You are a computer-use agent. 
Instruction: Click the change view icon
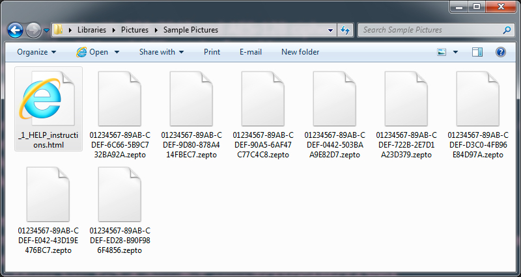442,52
